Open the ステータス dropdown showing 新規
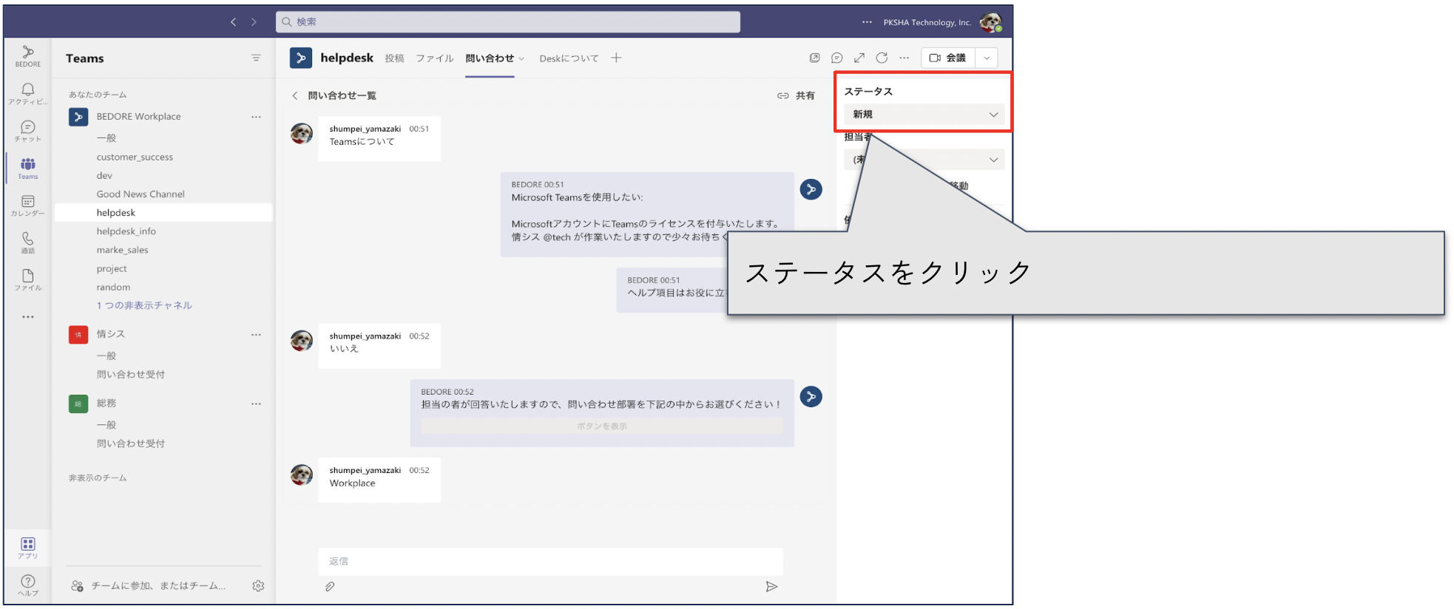 pyautogui.click(x=924, y=115)
